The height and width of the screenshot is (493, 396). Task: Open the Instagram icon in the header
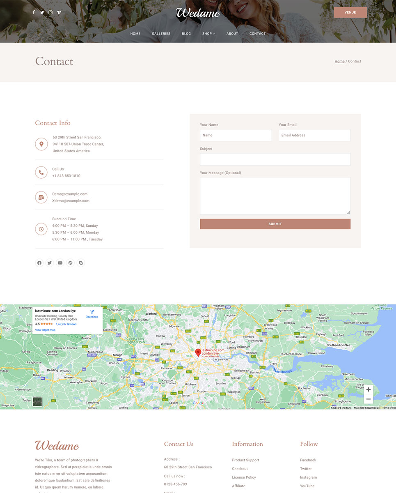pyautogui.click(x=50, y=12)
